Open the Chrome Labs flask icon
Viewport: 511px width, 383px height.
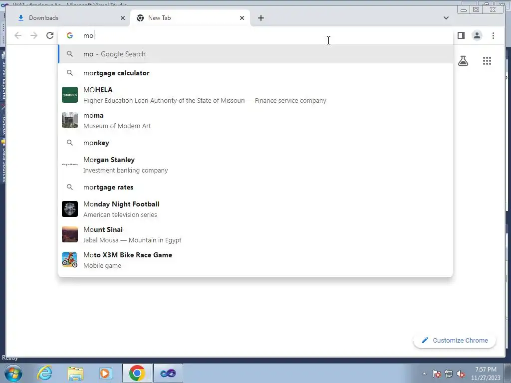[x=463, y=61]
